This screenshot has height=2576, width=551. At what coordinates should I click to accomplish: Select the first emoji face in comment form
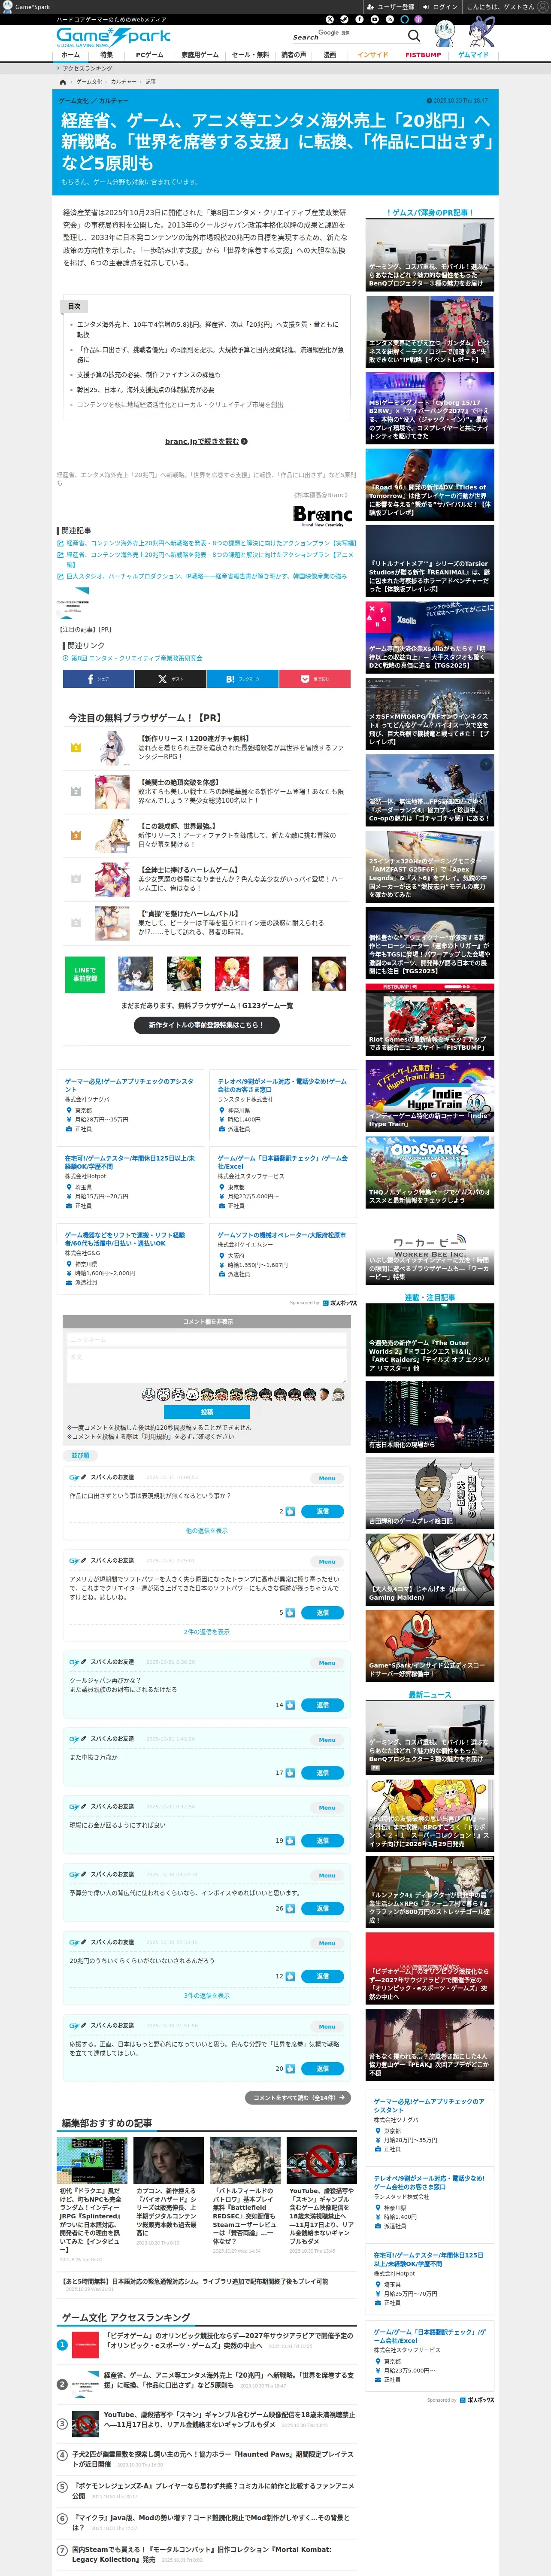click(x=148, y=1394)
